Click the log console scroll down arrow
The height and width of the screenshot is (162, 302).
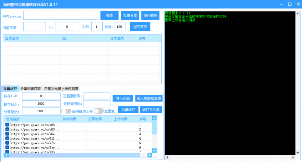click(x=298, y=153)
